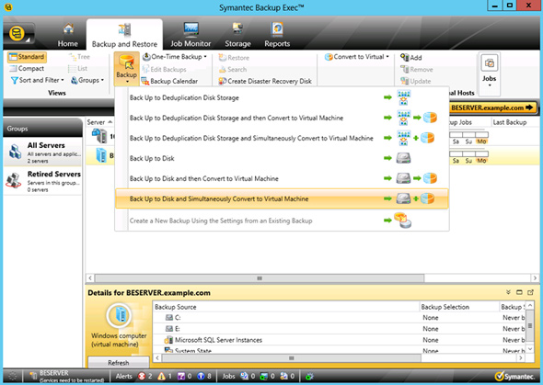
Task: Go to the Storage tab
Action: (x=237, y=35)
